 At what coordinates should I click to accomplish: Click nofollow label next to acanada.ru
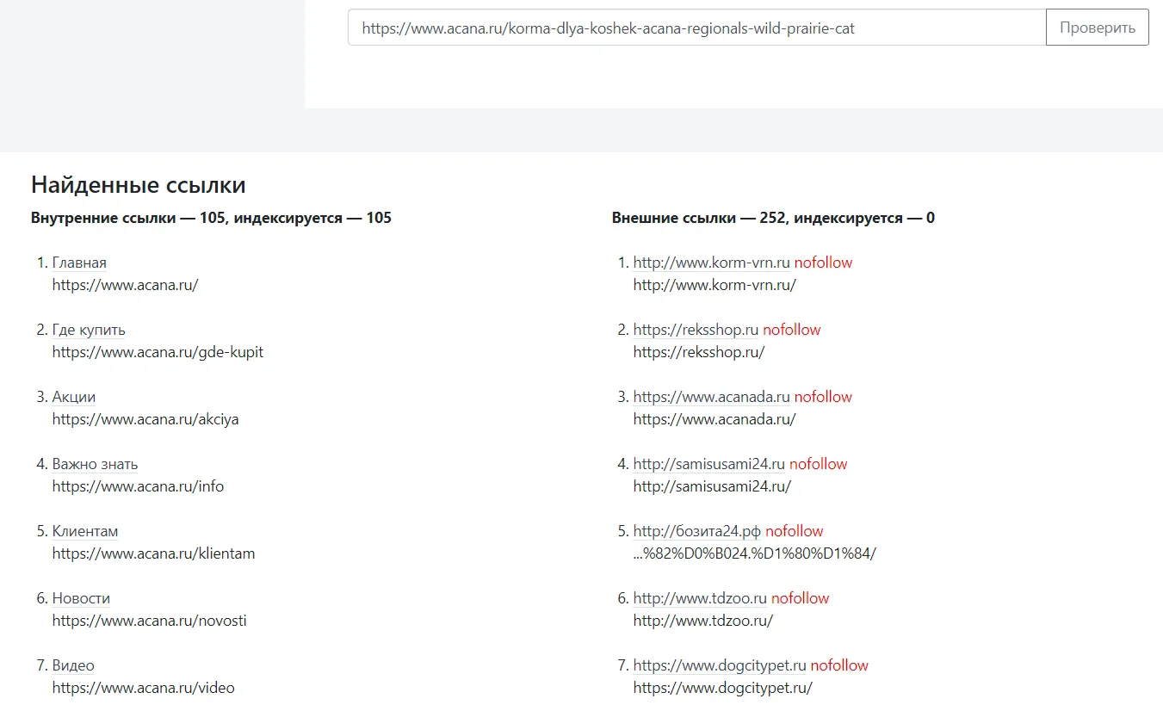(x=823, y=397)
